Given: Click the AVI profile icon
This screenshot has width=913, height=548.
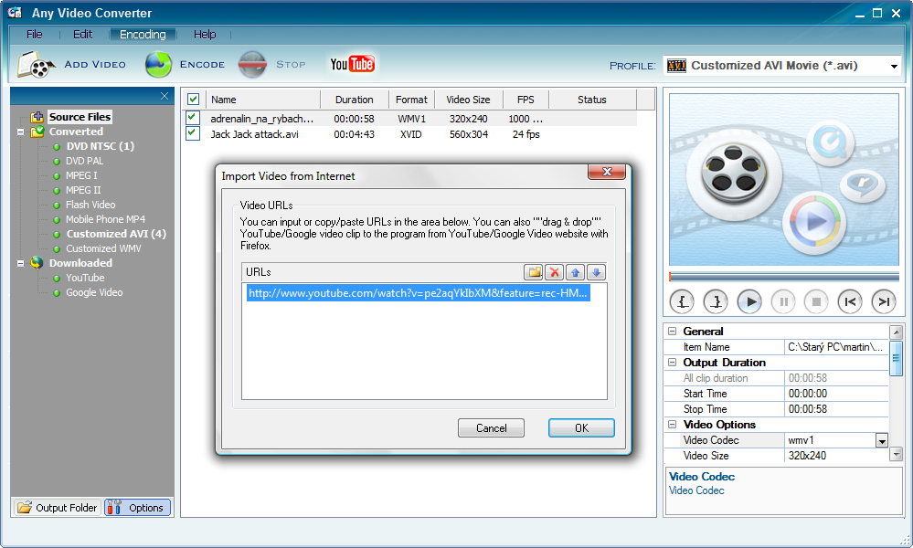Looking at the screenshot, I should pyautogui.click(x=676, y=66).
